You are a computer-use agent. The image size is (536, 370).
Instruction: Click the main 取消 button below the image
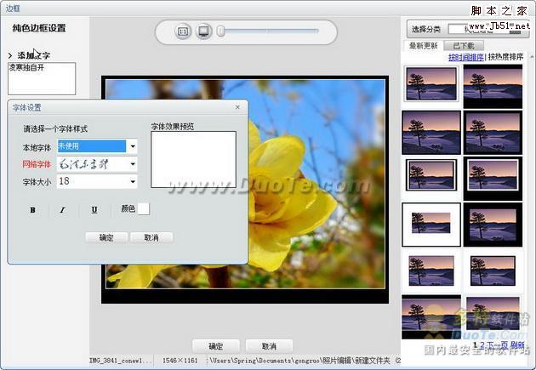pyautogui.click(x=269, y=346)
